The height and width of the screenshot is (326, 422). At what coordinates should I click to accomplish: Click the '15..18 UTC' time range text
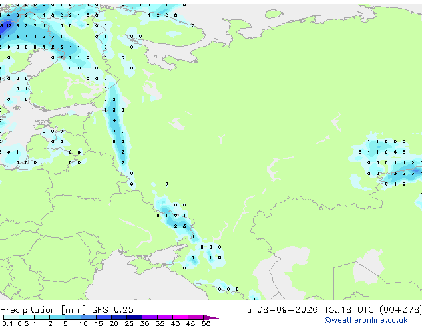pos(349,310)
